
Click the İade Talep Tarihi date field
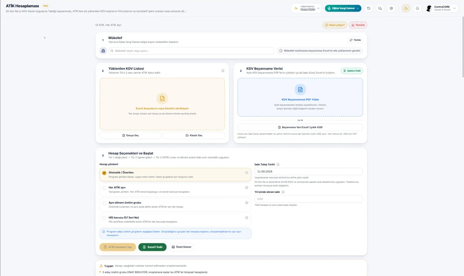308,171
